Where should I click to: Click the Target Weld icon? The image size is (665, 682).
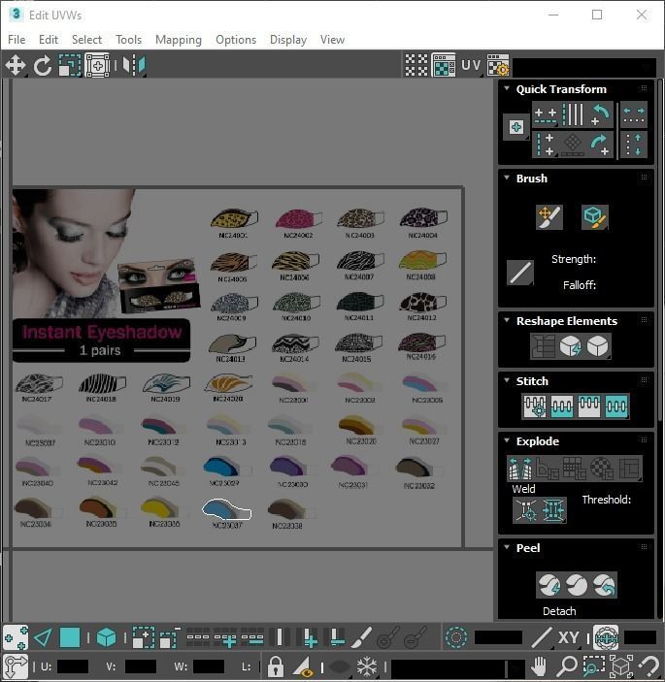click(526, 509)
